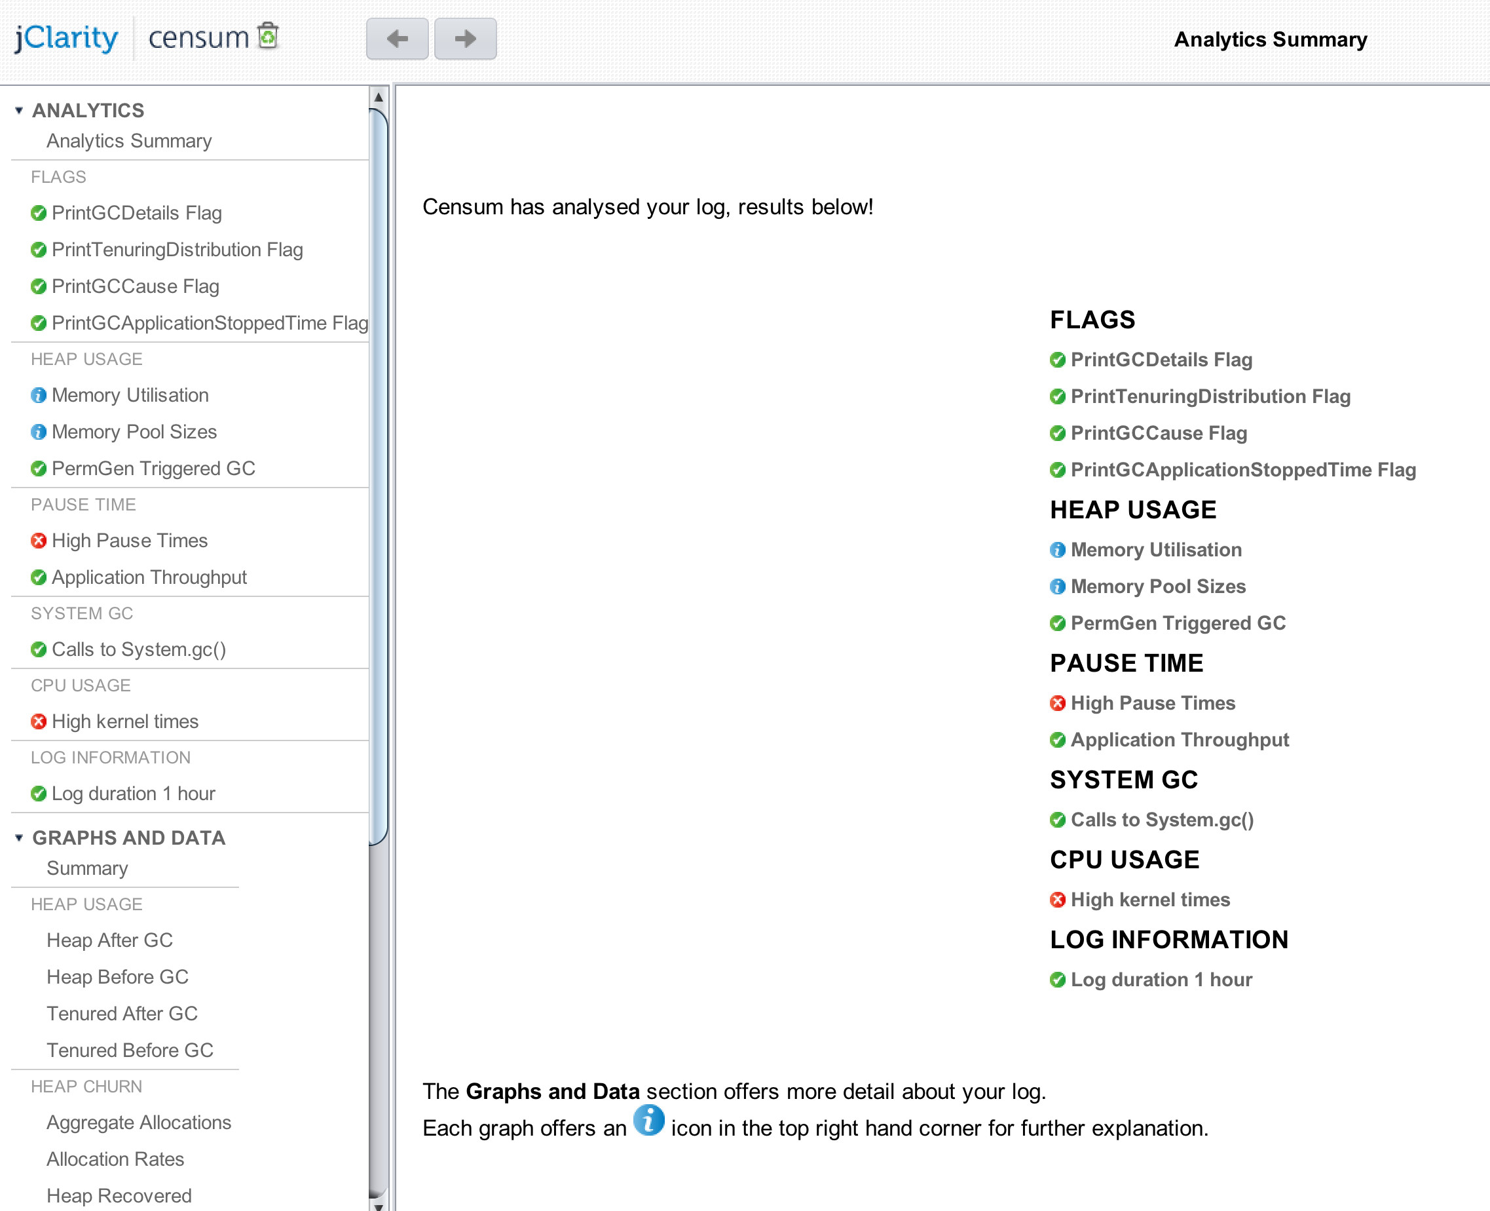Image resolution: width=1490 pixels, height=1211 pixels.
Task: Click green check icon beside sidebar PrintGCDetails Flag
Action: click(x=39, y=214)
